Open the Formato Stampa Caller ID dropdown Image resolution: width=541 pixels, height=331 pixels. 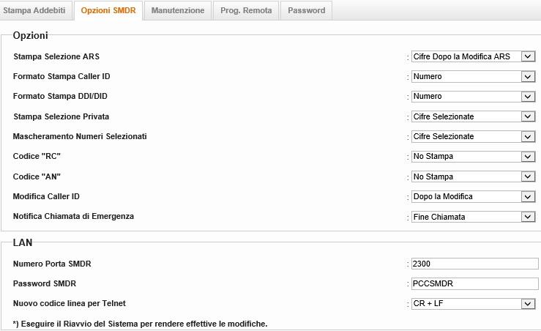pos(473,76)
